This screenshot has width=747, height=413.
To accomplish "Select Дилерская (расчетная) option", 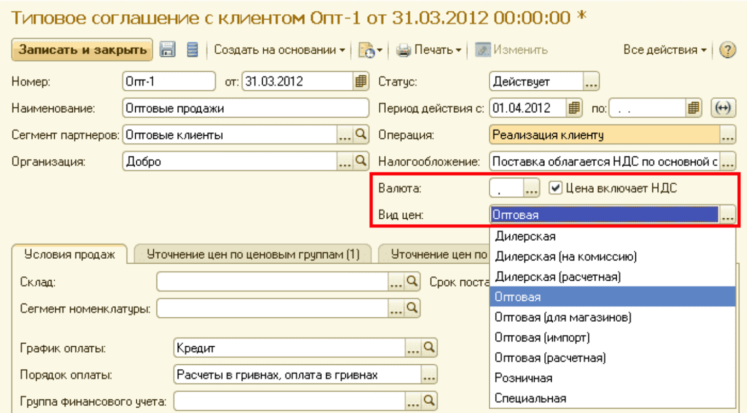I will (612, 277).
